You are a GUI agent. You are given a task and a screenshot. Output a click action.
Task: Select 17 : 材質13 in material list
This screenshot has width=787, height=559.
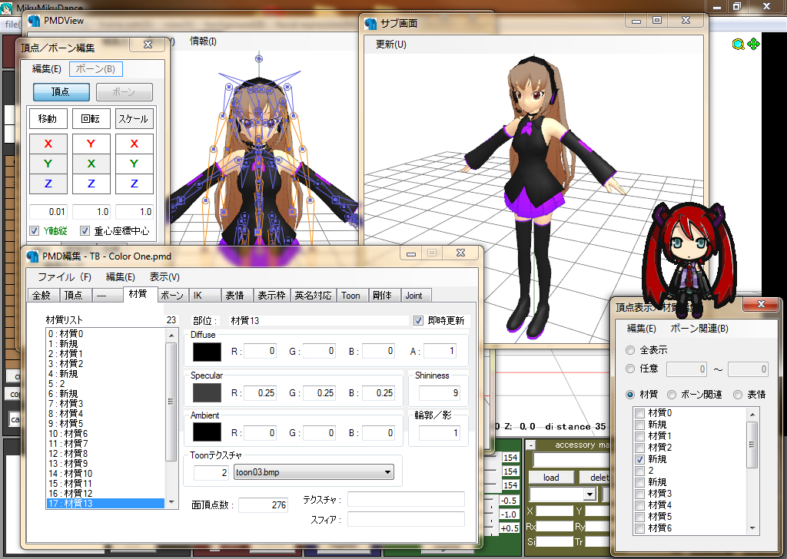pos(105,503)
